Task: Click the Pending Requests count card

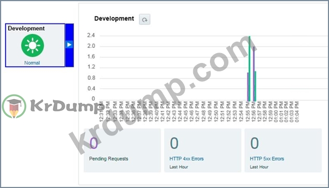Action: 122,151
